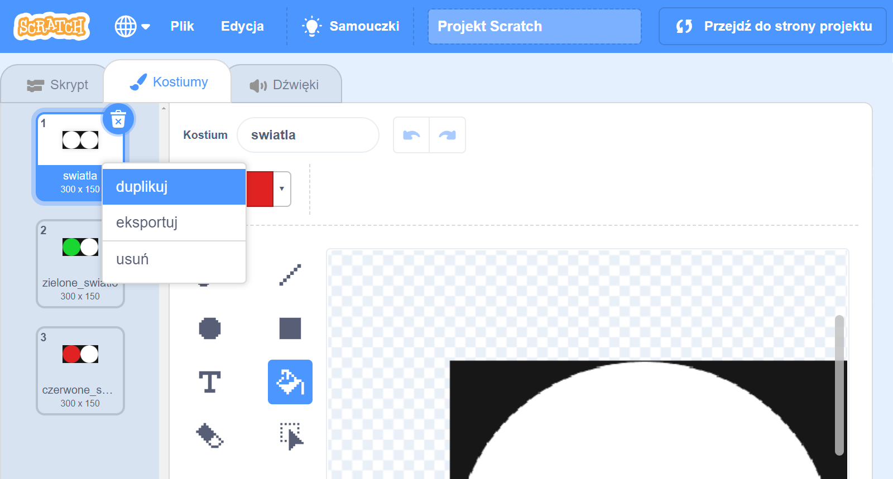Select the Rectangle shape tool

[x=290, y=328]
